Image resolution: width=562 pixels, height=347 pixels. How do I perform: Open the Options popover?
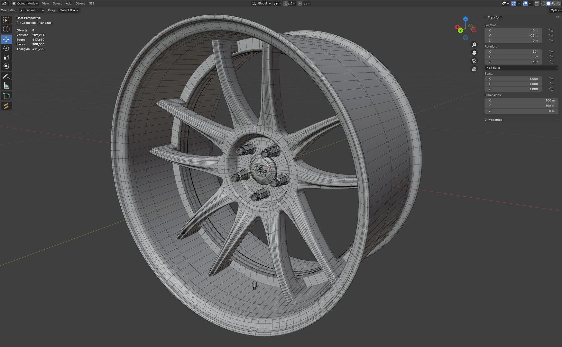pos(556,10)
